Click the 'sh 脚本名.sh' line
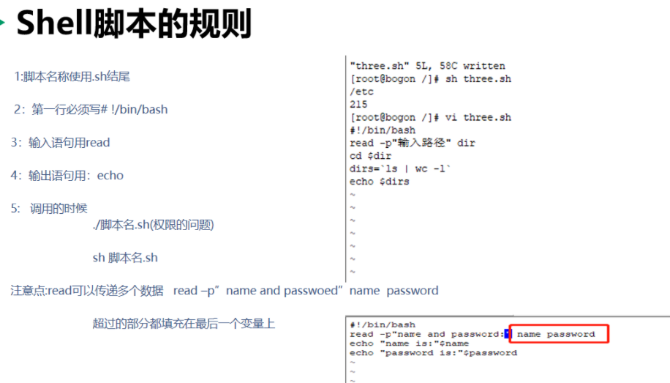The width and height of the screenshot is (670, 383). pyautogui.click(x=125, y=258)
